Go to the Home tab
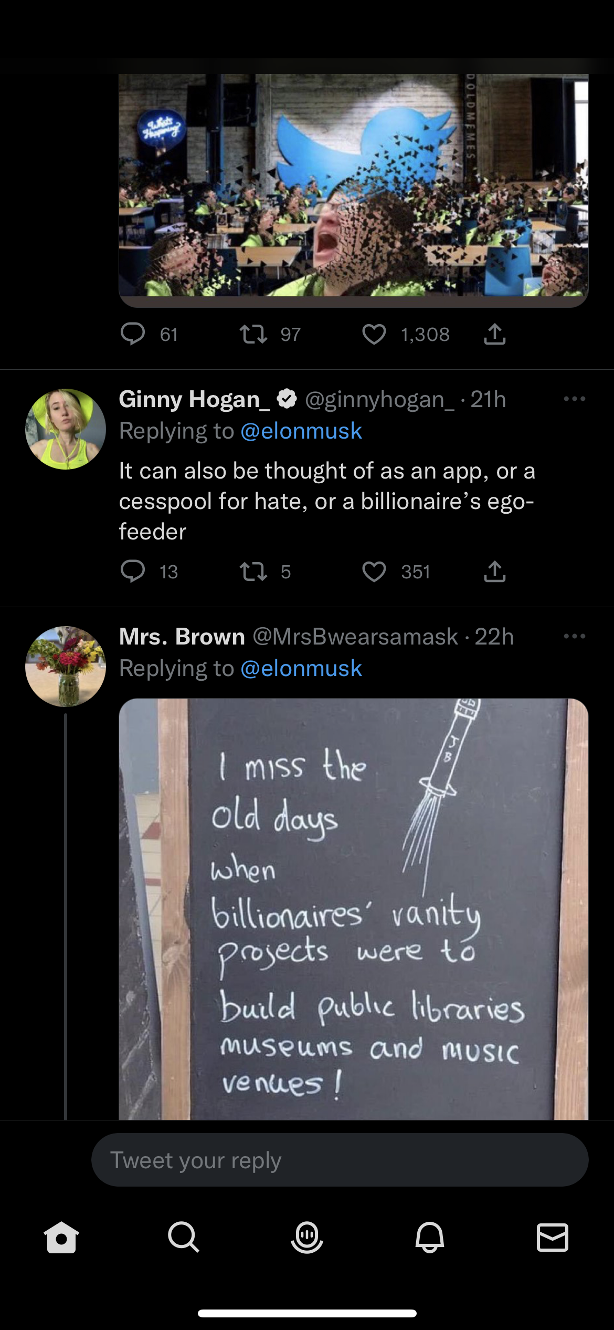This screenshot has height=1330, width=614. click(61, 1238)
